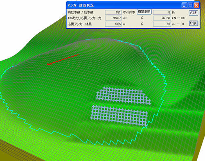Open the 内訳 breakdown button

point(194,13)
